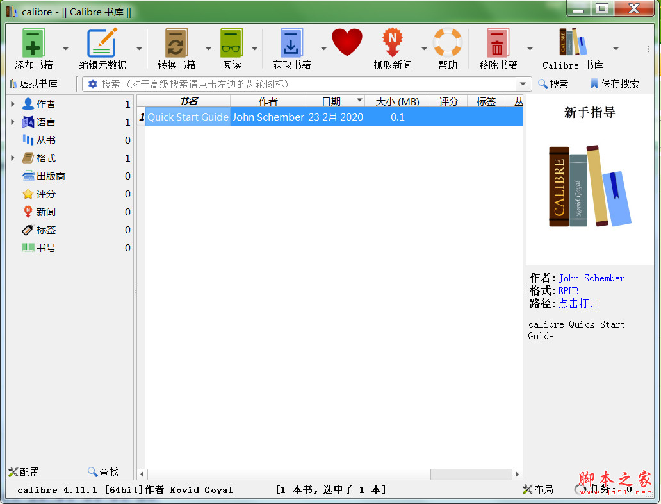Click the 点击打开 path link
Image resolution: width=661 pixels, height=504 pixels.
pyautogui.click(x=578, y=303)
